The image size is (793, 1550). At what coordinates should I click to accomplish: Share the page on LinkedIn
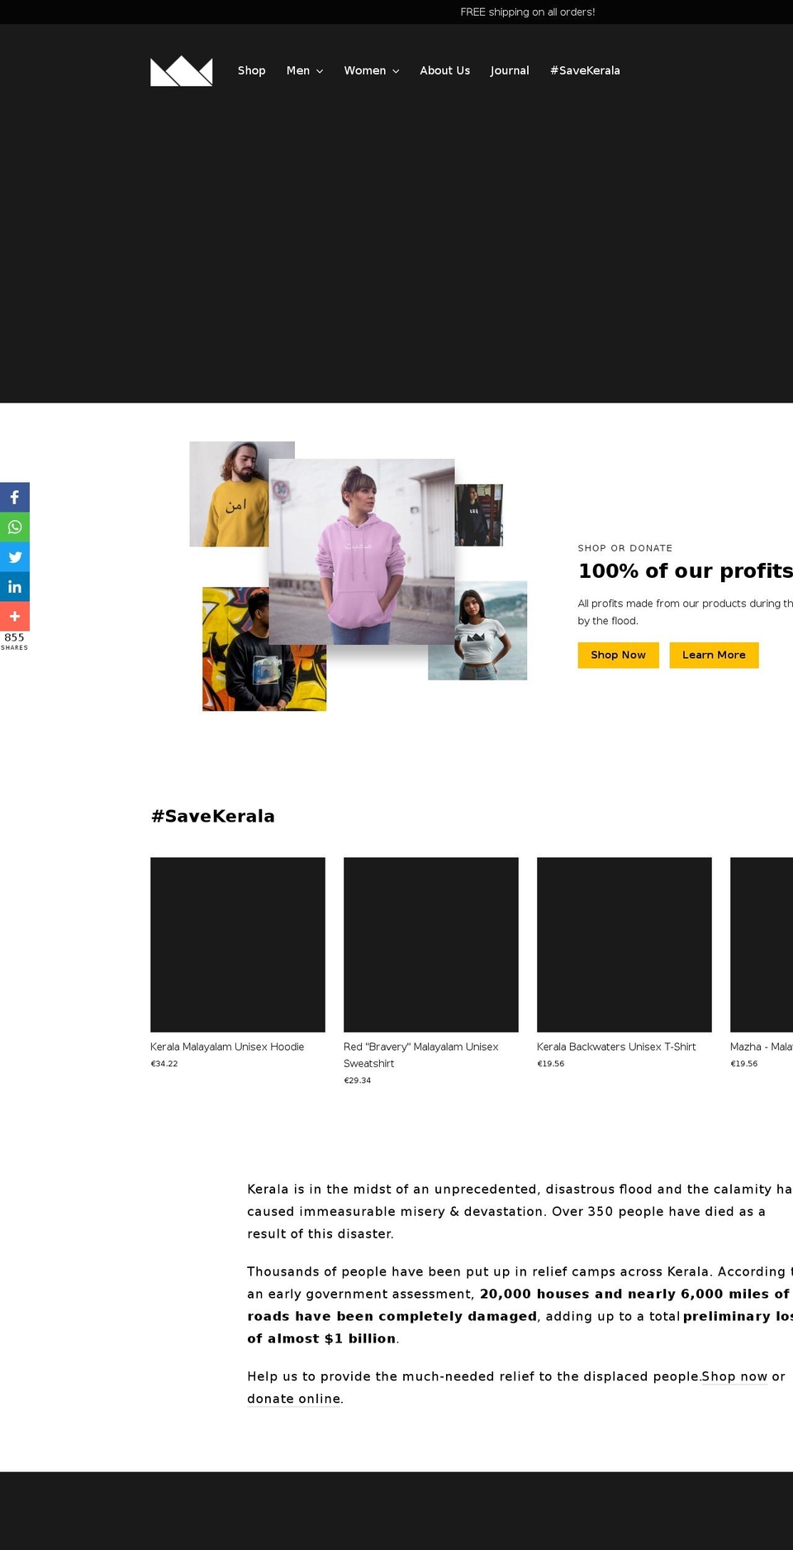[15, 587]
